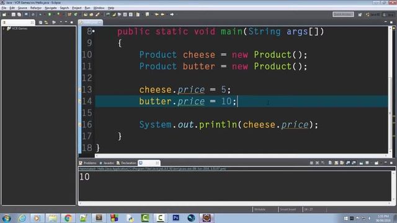Click line 13 cheese.price = 5

pos(185,90)
